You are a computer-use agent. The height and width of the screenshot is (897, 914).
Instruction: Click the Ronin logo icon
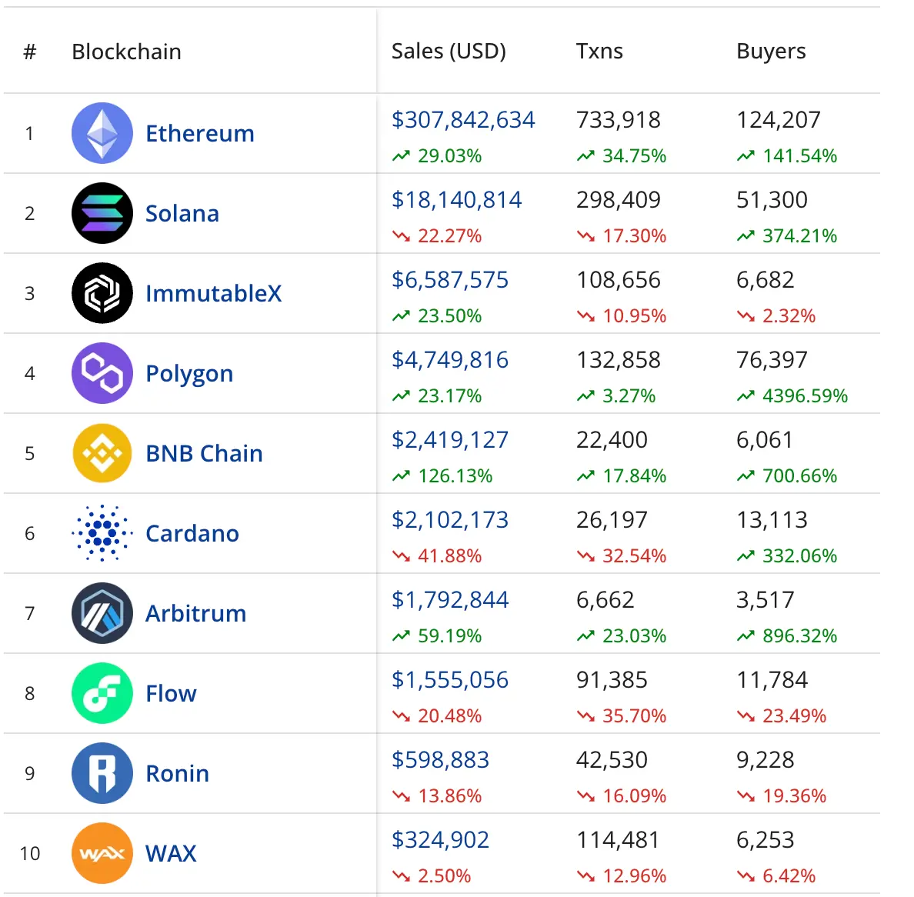[102, 773]
